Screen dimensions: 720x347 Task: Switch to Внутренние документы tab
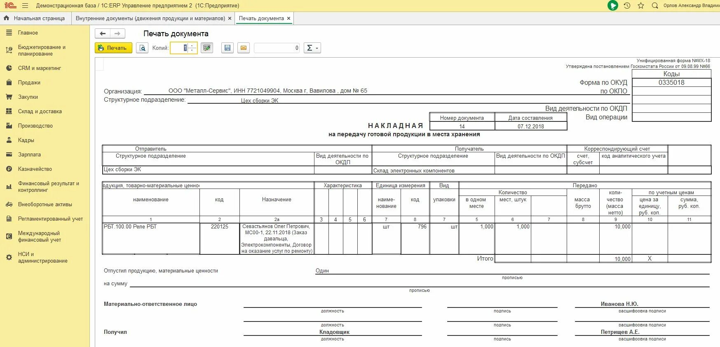(150, 19)
